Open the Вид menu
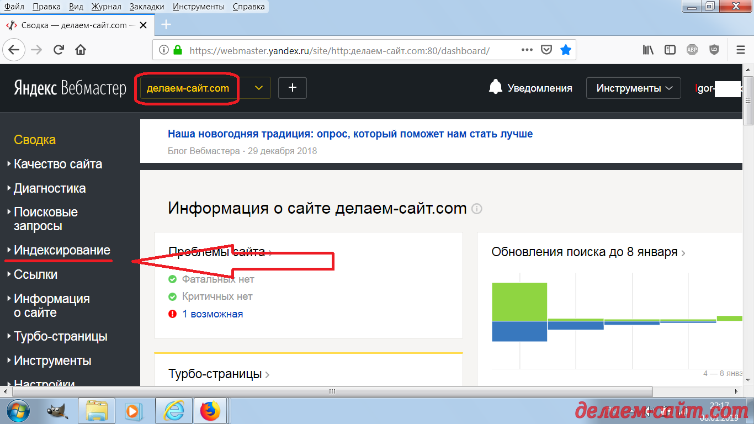Image resolution: width=754 pixels, height=424 pixels. [77, 7]
